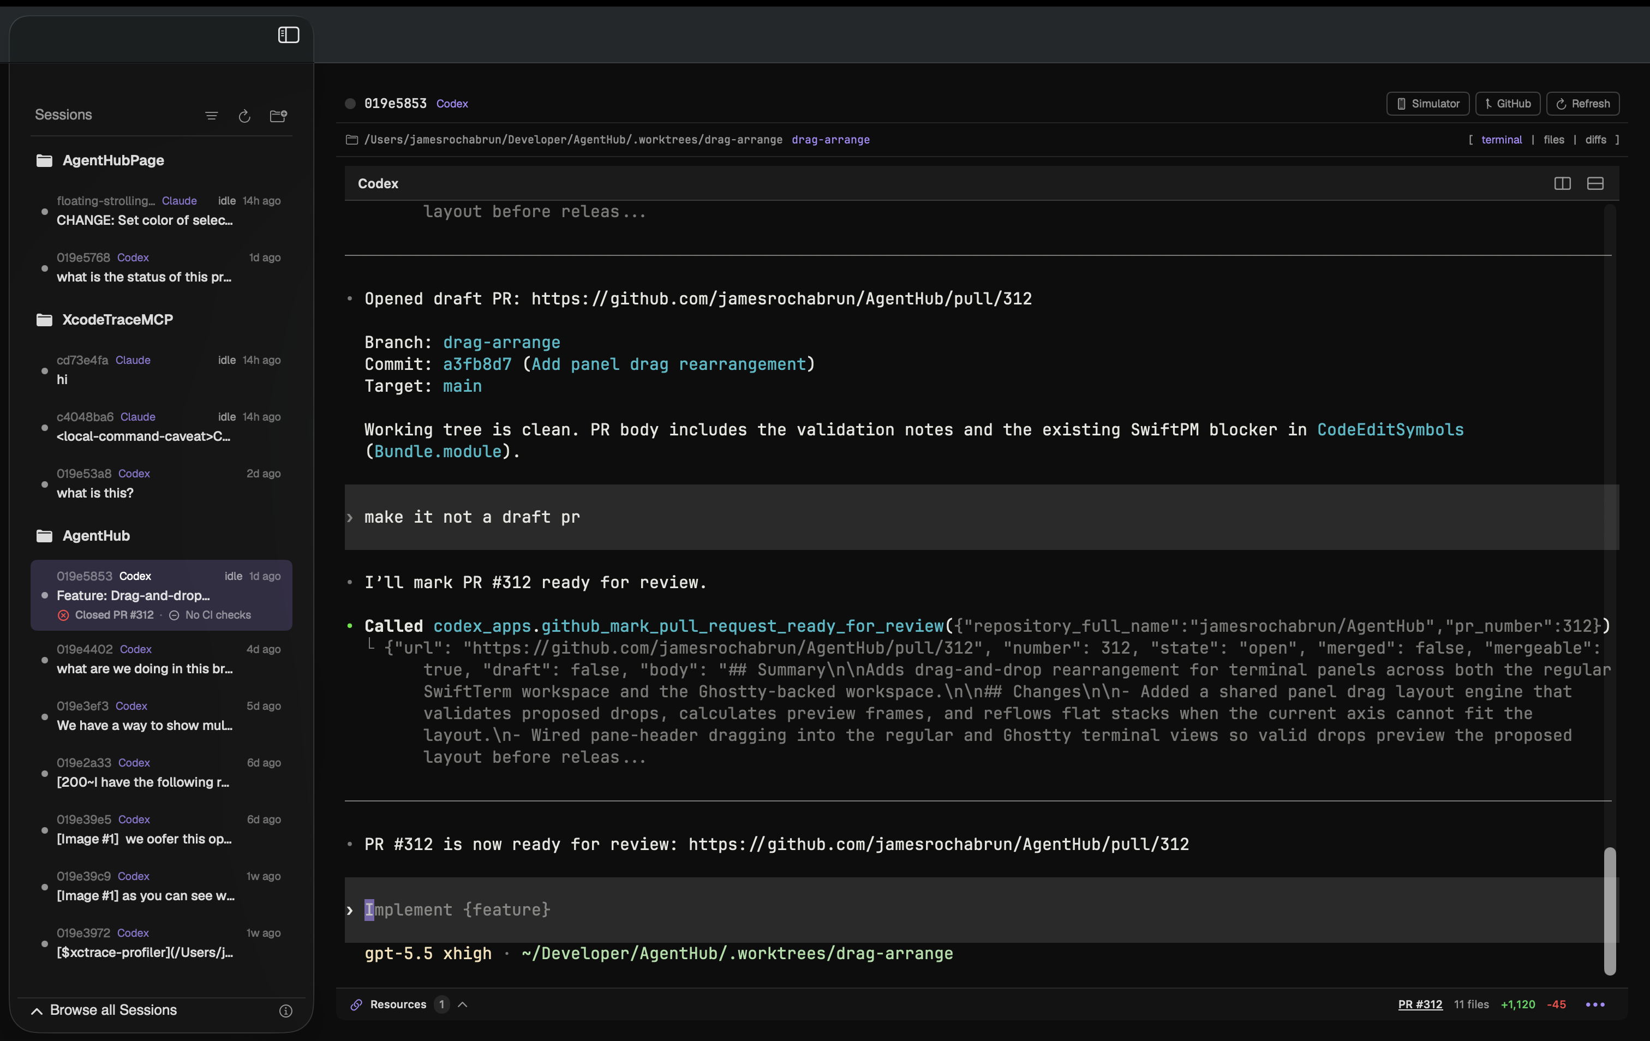This screenshot has height=1041, width=1650.
Task: Open the AgentHubPage folder icon
Action: tap(45, 160)
